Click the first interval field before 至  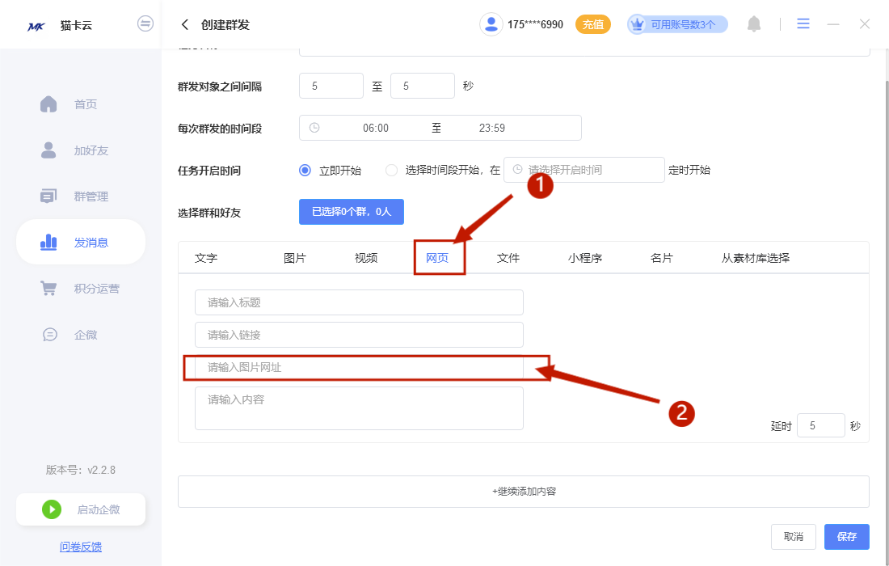(331, 86)
